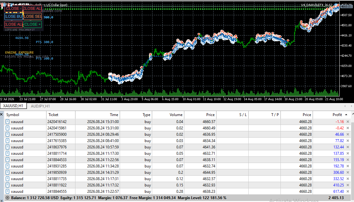Click the order icon for ticket 2418844533
Viewport: 354px width, 202px height.
click(7, 160)
